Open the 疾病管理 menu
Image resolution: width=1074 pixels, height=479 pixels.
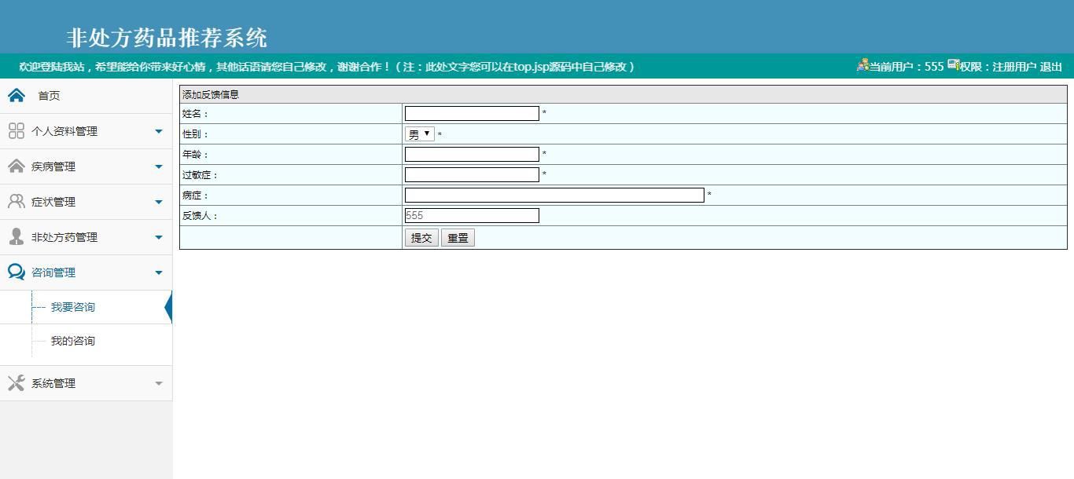coord(53,166)
